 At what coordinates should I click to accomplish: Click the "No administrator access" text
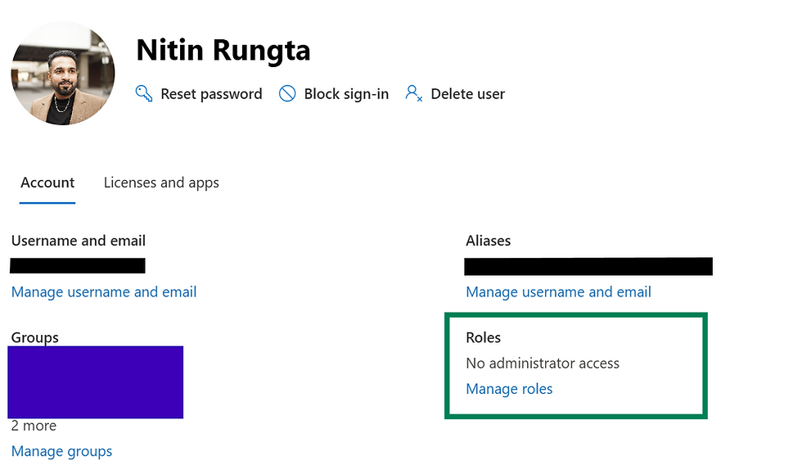[x=543, y=363]
